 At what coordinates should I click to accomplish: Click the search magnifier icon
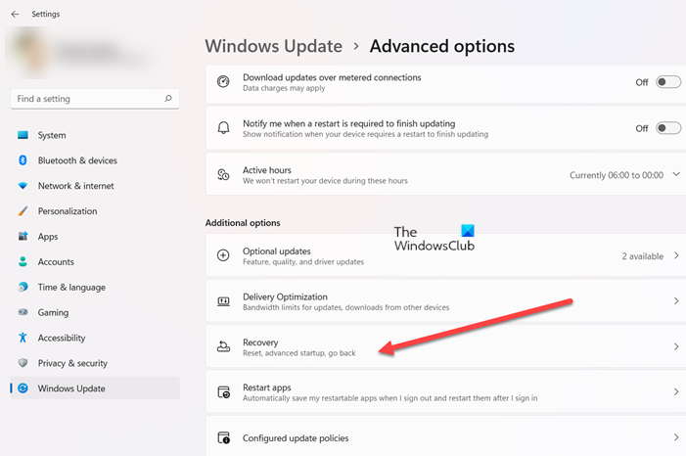click(x=168, y=99)
